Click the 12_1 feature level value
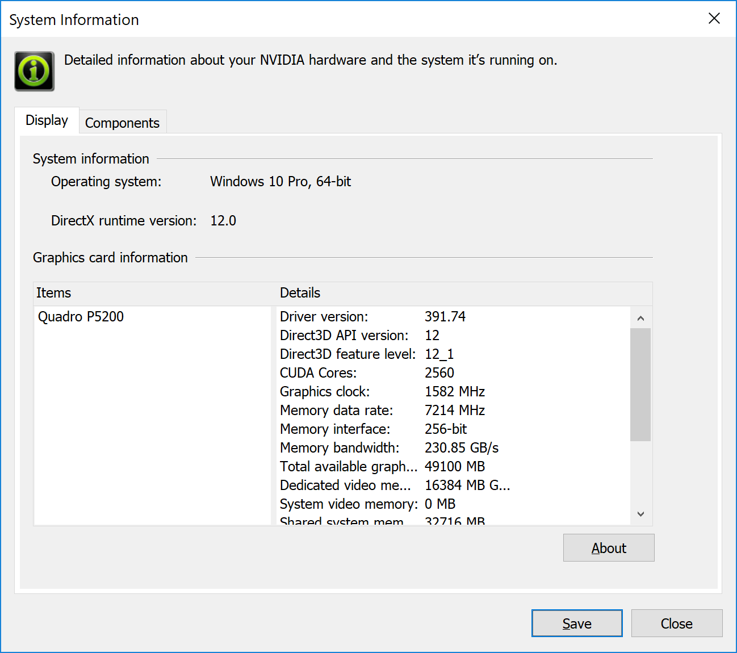The width and height of the screenshot is (737, 653). 439,354
